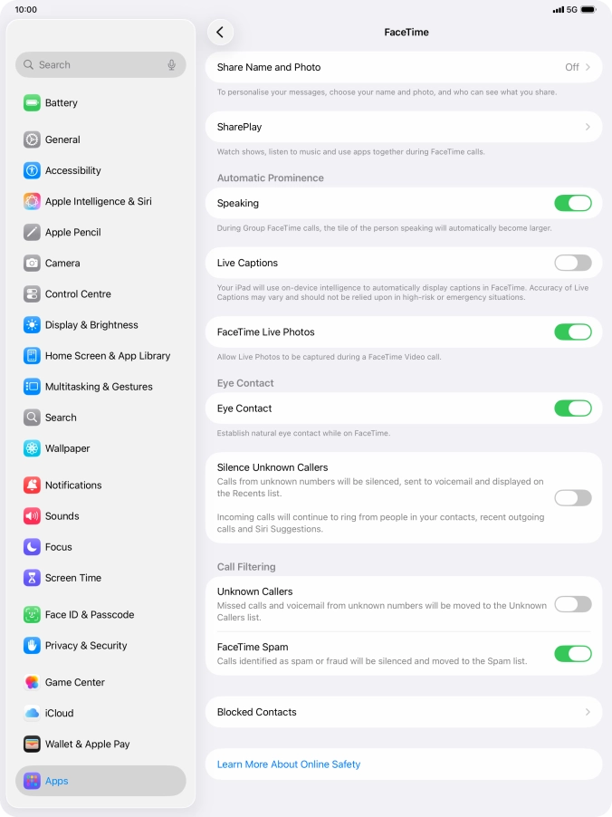
Task: Open Battery settings via green battery icon
Action: [32, 102]
